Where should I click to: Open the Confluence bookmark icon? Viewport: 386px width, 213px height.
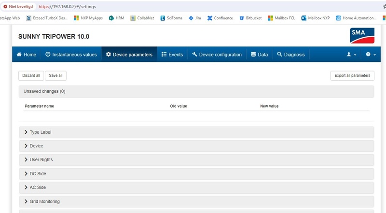click(x=210, y=18)
